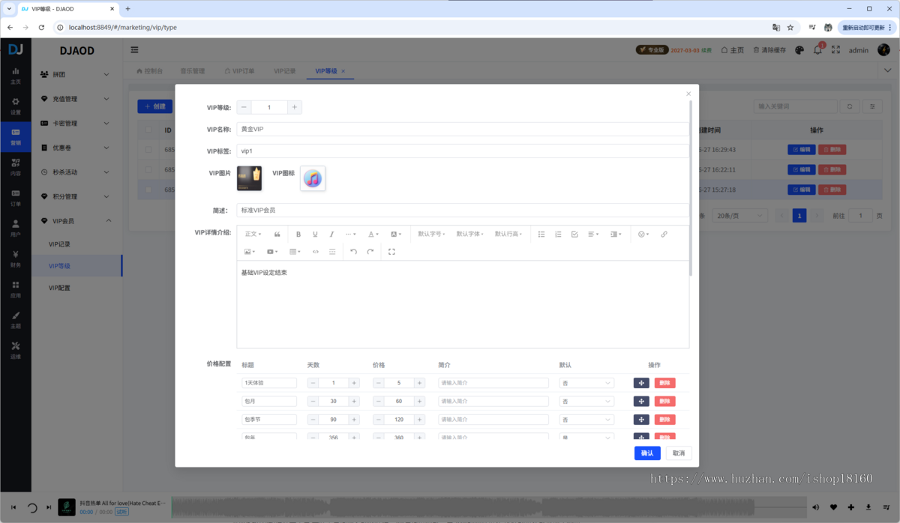The image size is (900, 523).
Task: Insert a numbered list in editor
Action: 558,235
